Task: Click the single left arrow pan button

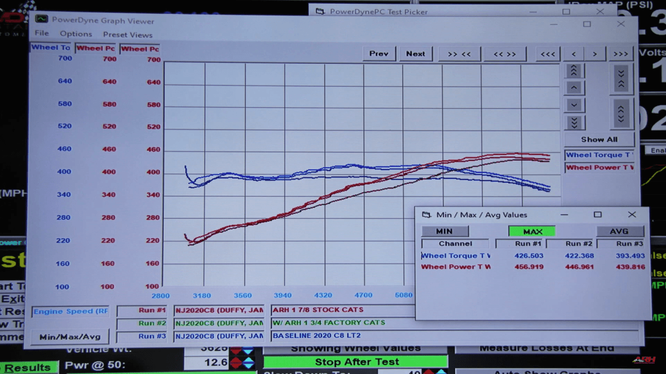Action: pyautogui.click(x=573, y=54)
